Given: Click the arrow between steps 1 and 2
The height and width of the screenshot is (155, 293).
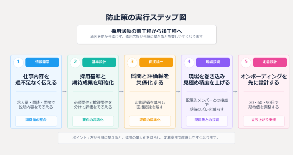Looking at the screenshot, I should pyautogui.click(x=64, y=92).
